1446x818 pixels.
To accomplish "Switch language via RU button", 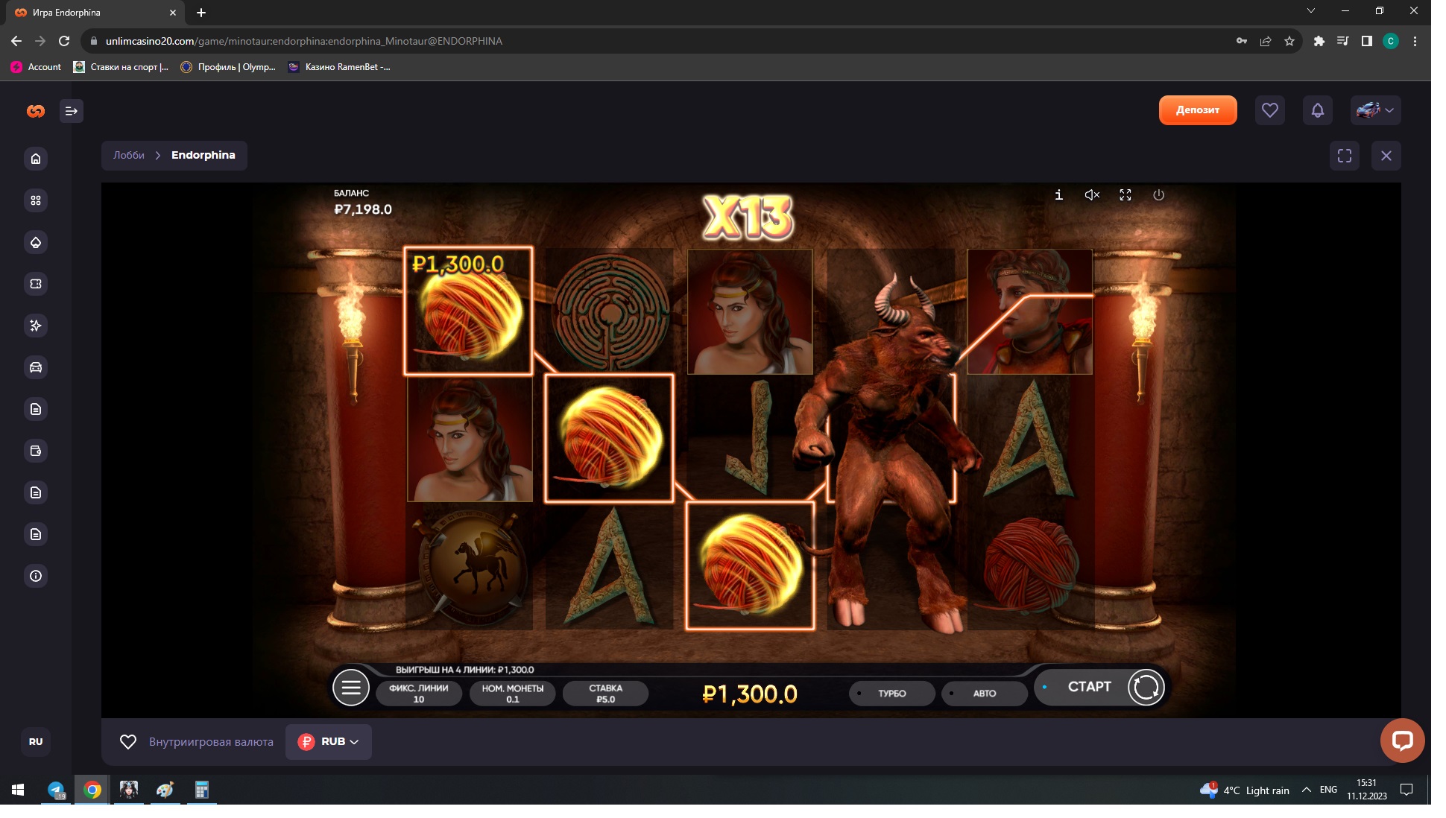I will coord(36,741).
